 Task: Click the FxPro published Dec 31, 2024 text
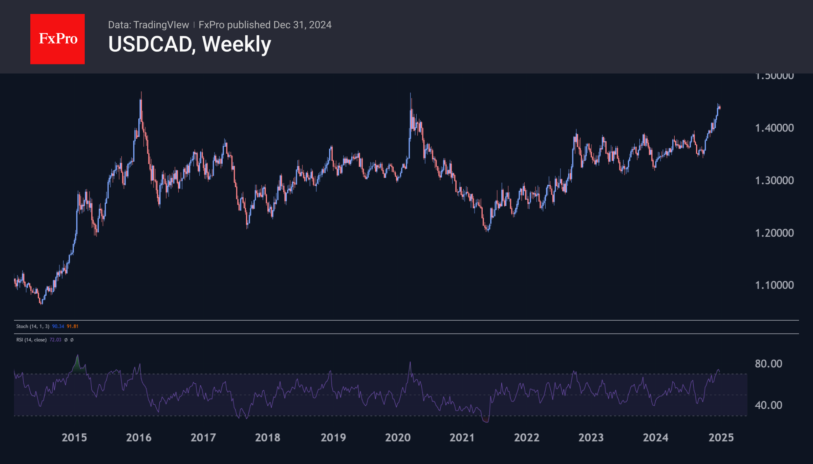pos(265,25)
